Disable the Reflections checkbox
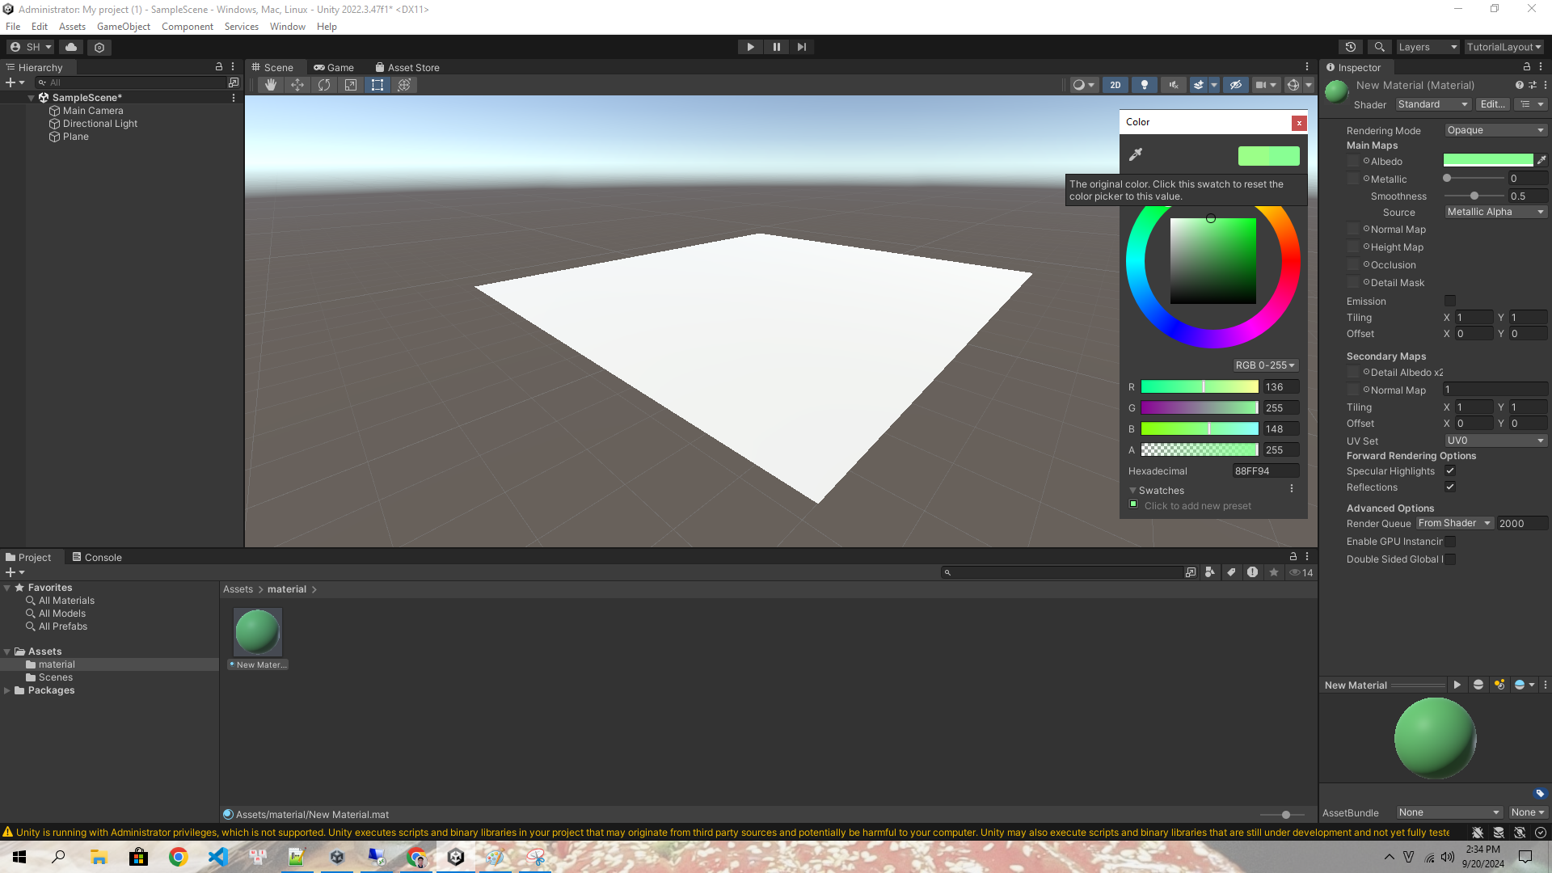This screenshot has height=873, width=1552. pyautogui.click(x=1450, y=487)
